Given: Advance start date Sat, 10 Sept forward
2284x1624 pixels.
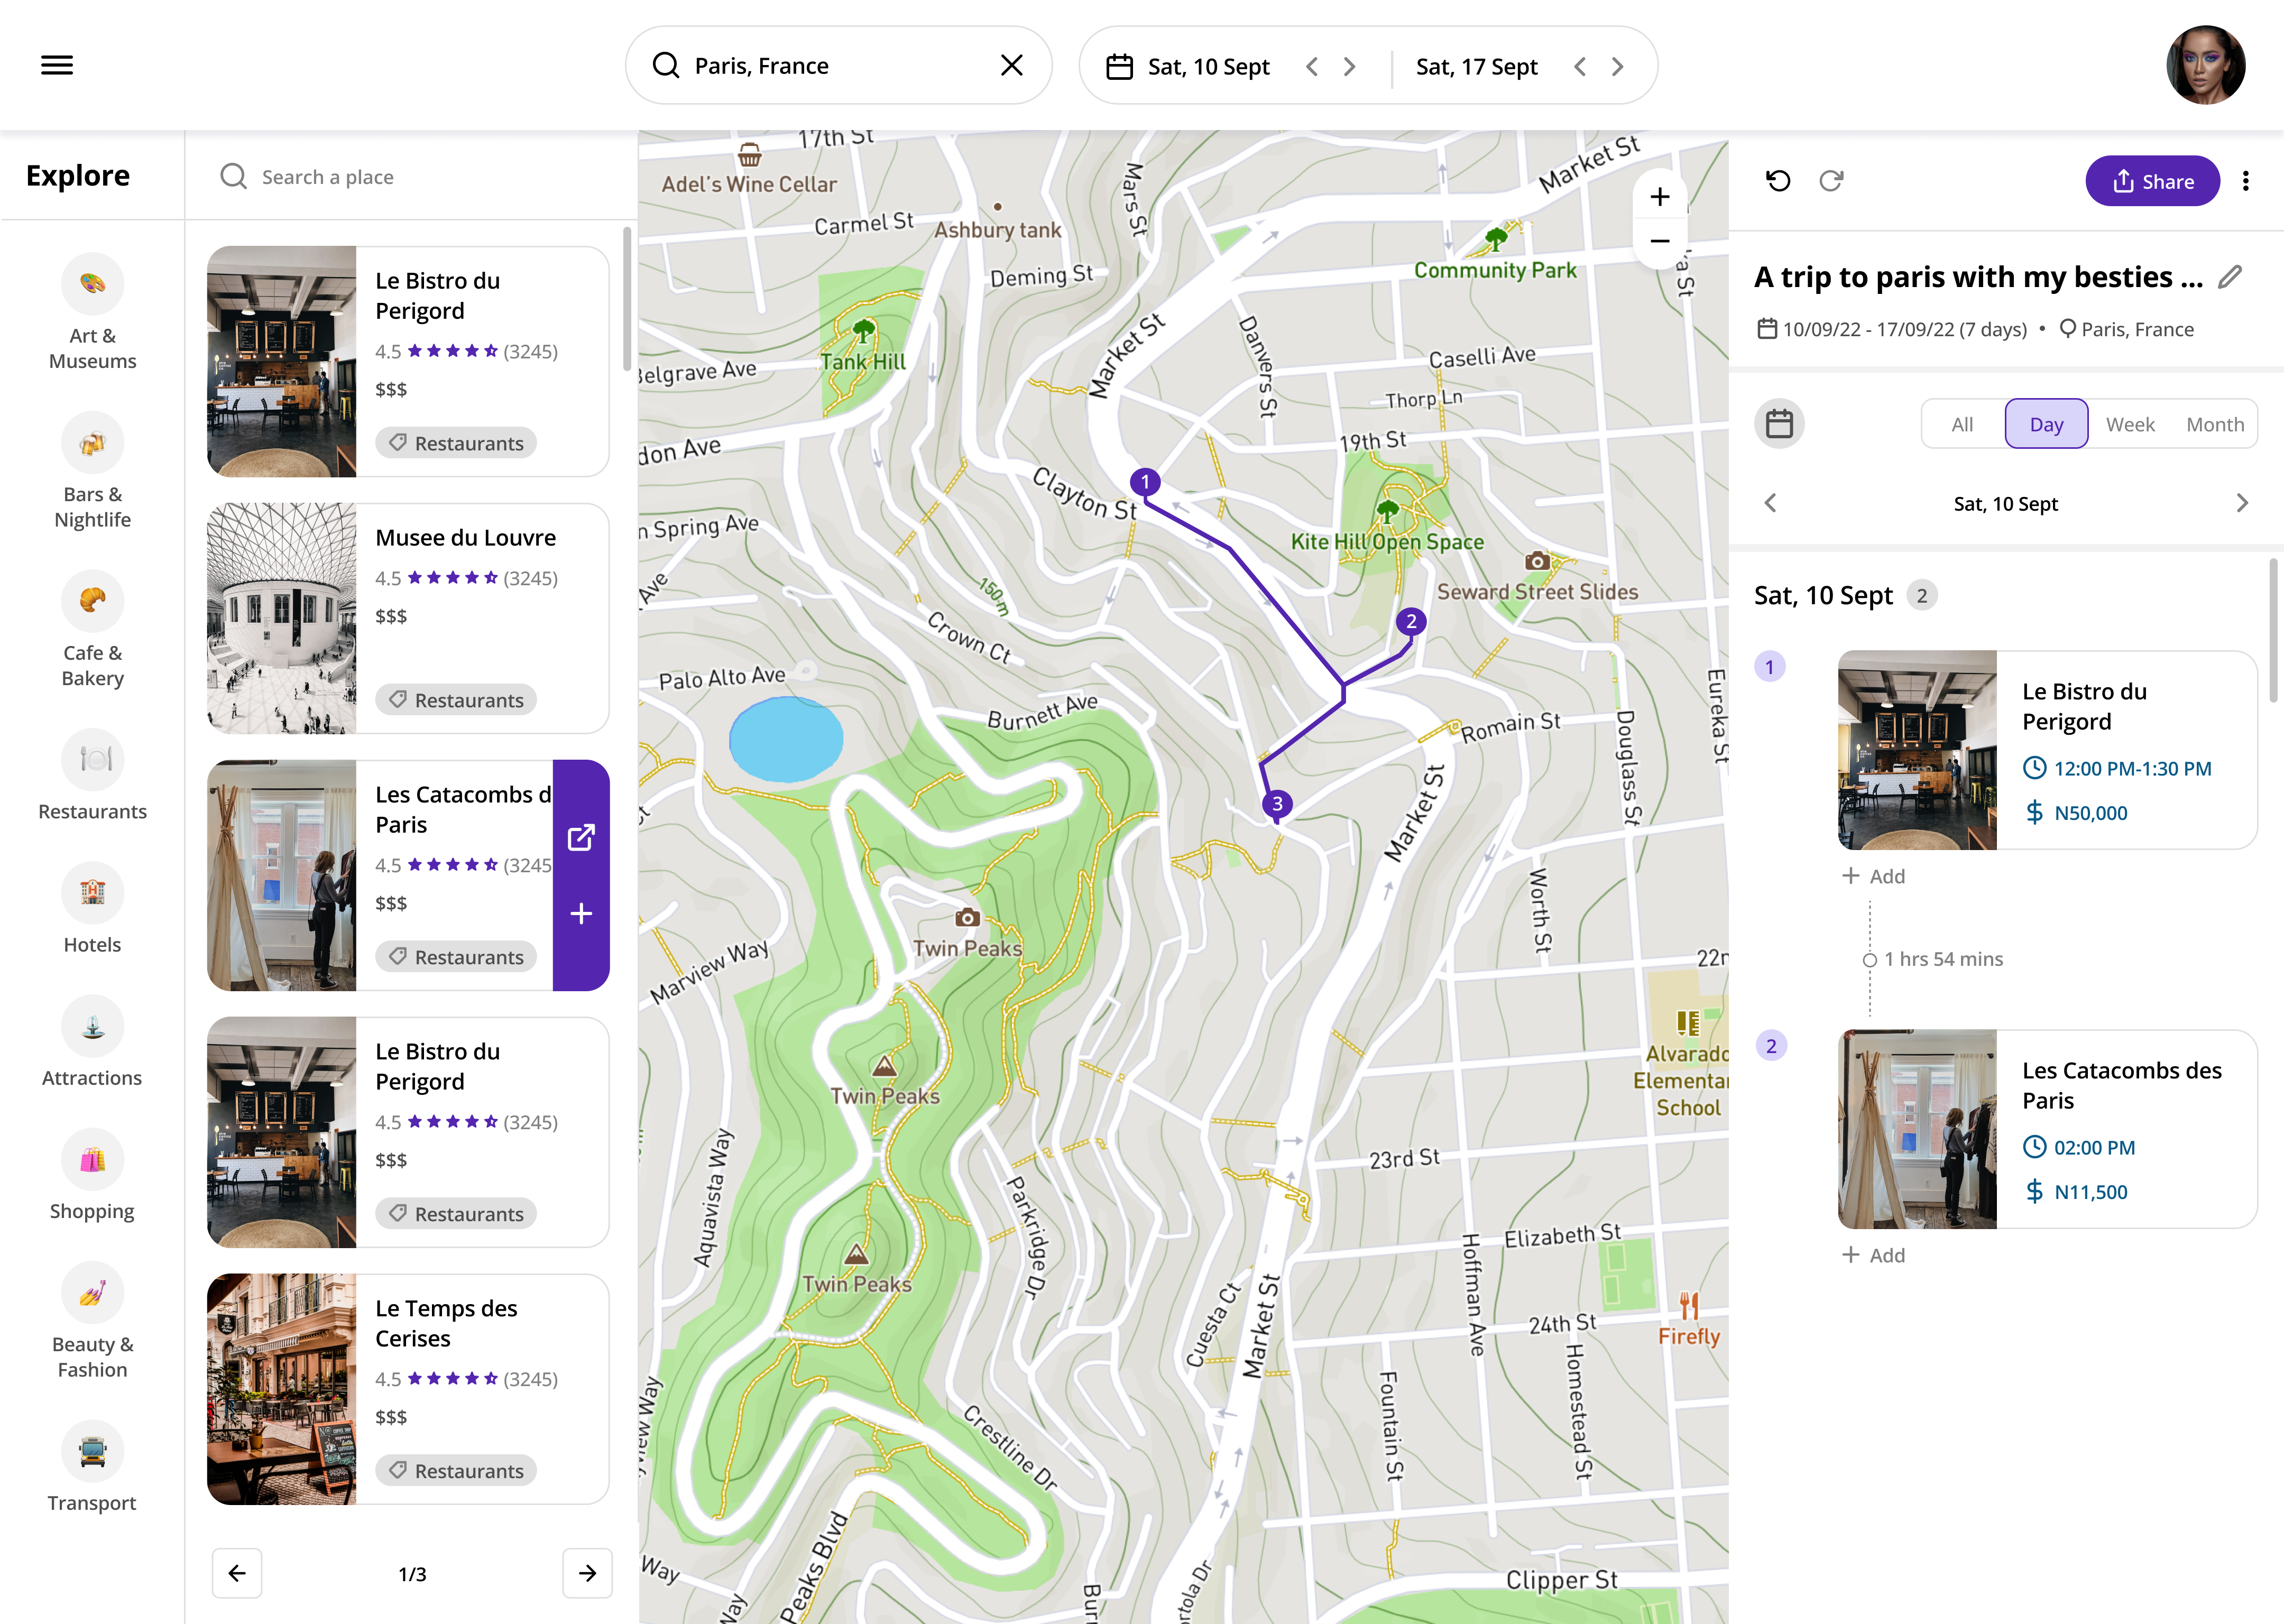Looking at the screenshot, I should [1350, 67].
